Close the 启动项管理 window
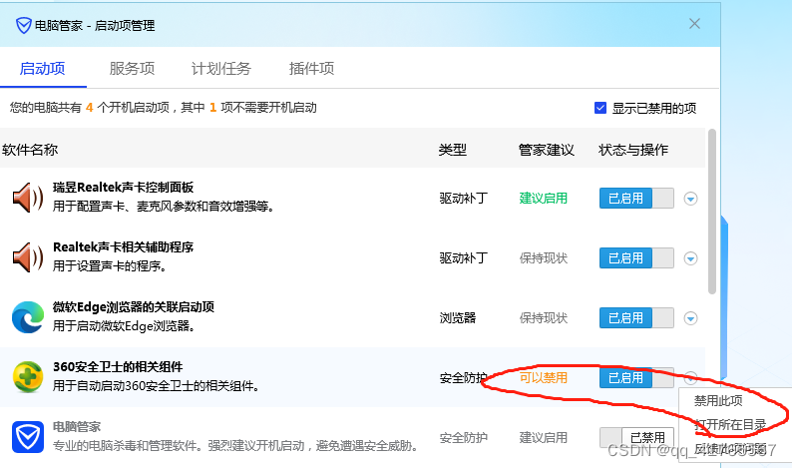This screenshot has height=468, width=792. pos(694,24)
